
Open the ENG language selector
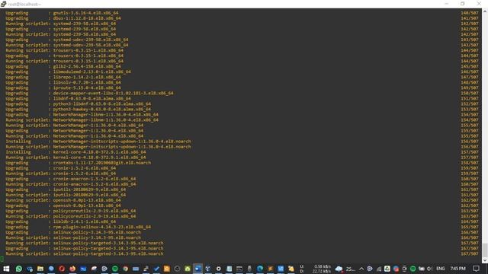click(441, 269)
